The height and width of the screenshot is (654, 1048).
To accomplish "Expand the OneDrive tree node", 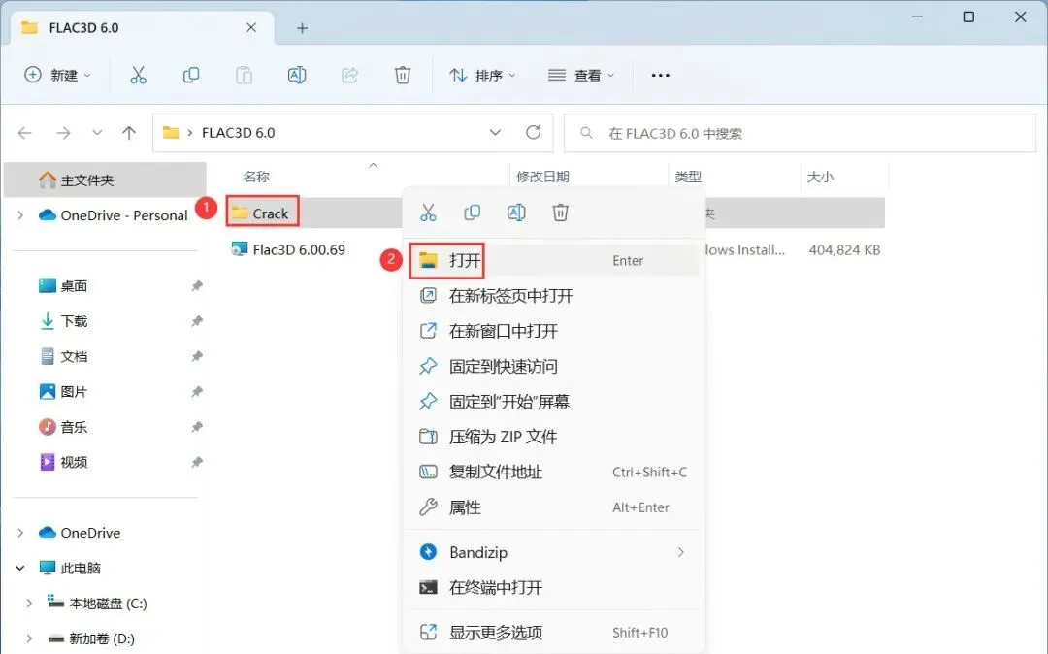I will [x=20, y=533].
